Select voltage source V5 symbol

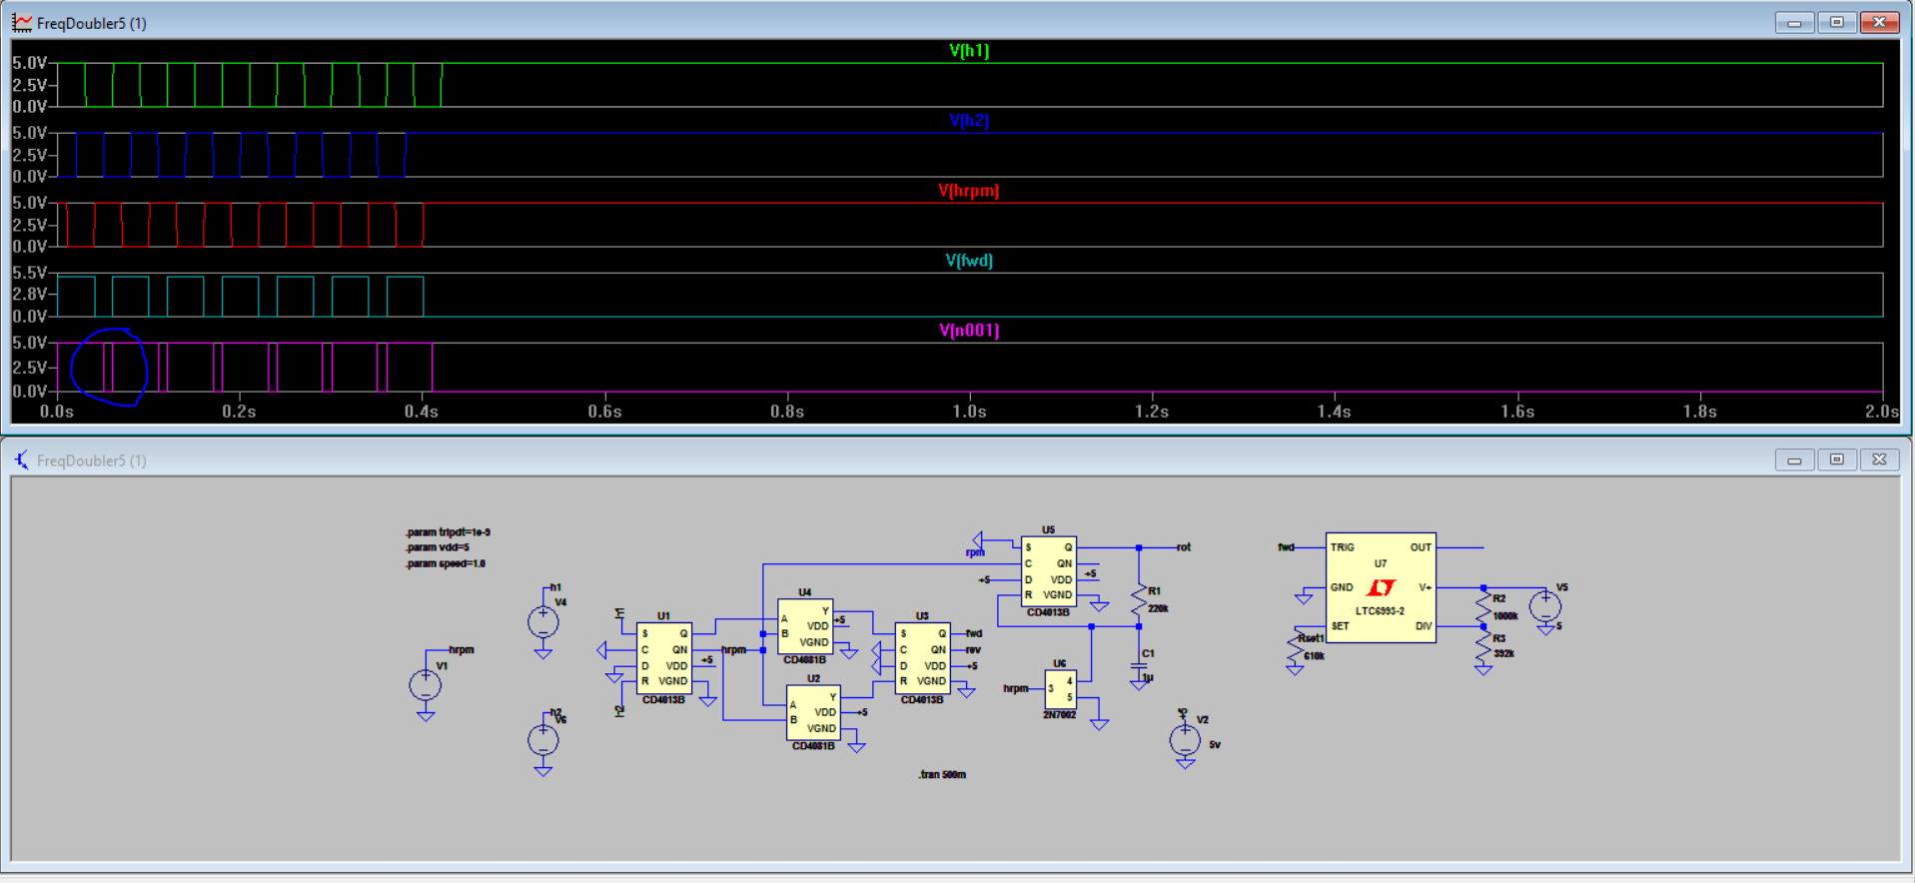point(1545,606)
